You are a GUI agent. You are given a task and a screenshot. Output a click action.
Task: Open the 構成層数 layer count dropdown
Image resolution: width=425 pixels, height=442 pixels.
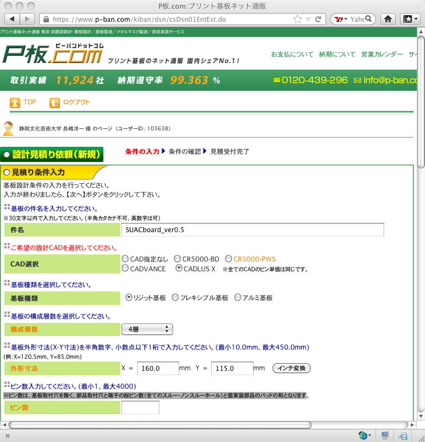(x=147, y=329)
